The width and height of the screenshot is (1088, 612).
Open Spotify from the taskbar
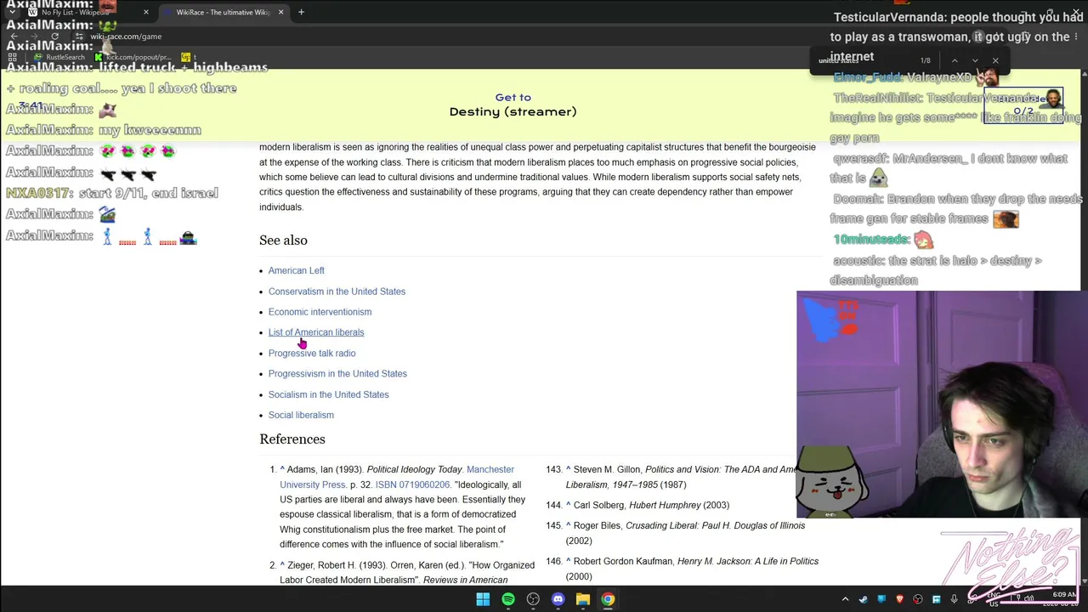[507, 599]
